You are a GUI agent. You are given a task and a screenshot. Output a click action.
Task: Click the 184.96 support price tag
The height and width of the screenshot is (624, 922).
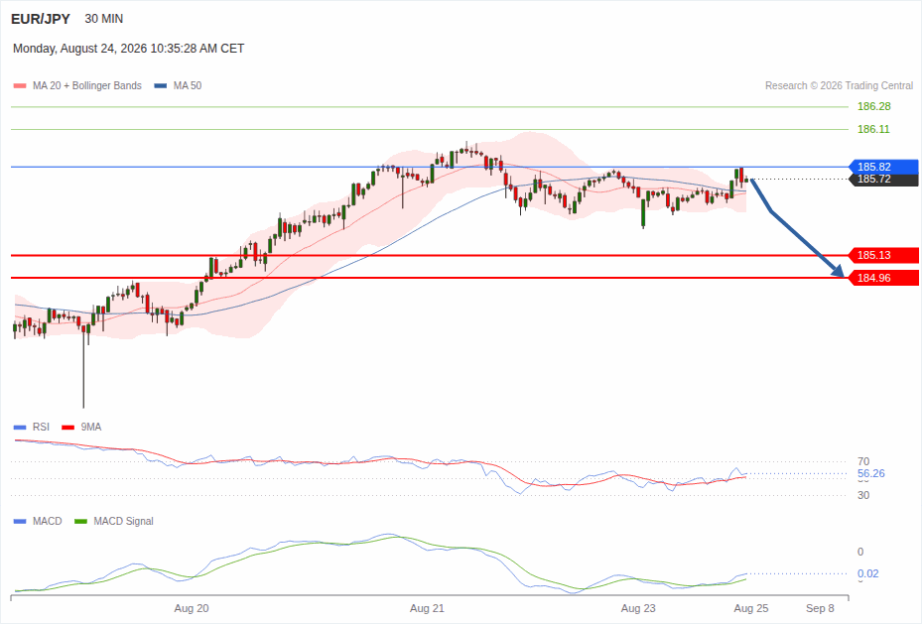(x=883, y=278)
